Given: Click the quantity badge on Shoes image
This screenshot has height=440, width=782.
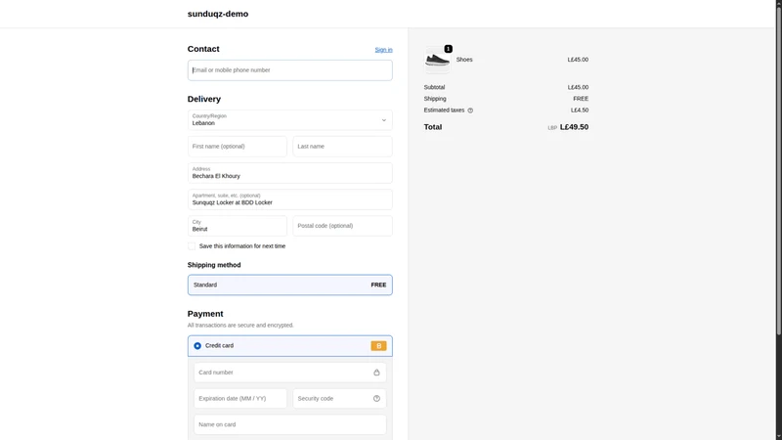Looking at the screenshot, I should (x=449, y=49).
